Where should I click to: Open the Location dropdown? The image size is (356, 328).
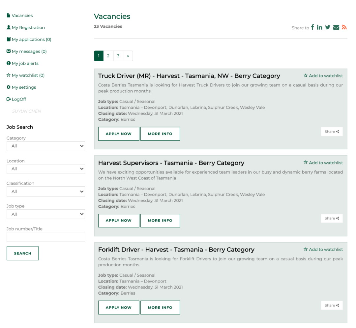tap(45, 169)
